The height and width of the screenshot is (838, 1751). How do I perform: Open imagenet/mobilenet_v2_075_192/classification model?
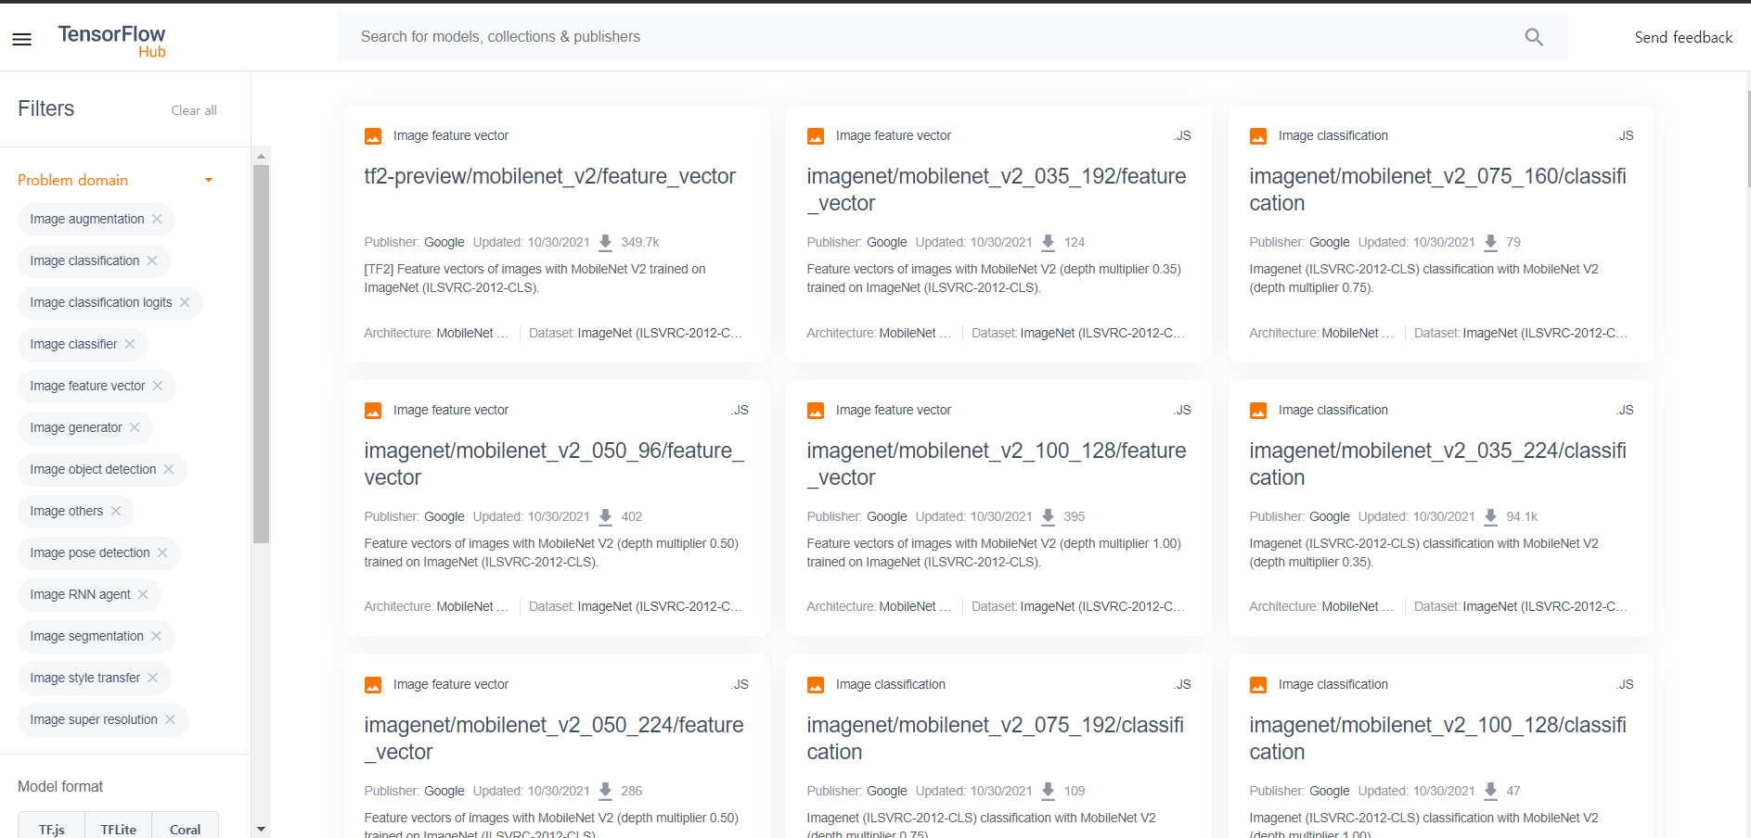[x=996, y=738]
